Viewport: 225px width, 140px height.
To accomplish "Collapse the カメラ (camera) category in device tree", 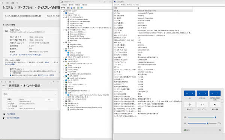I will click(x=64, y=43).
